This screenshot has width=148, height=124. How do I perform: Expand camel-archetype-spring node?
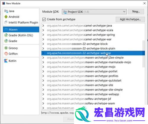(43, 35)
